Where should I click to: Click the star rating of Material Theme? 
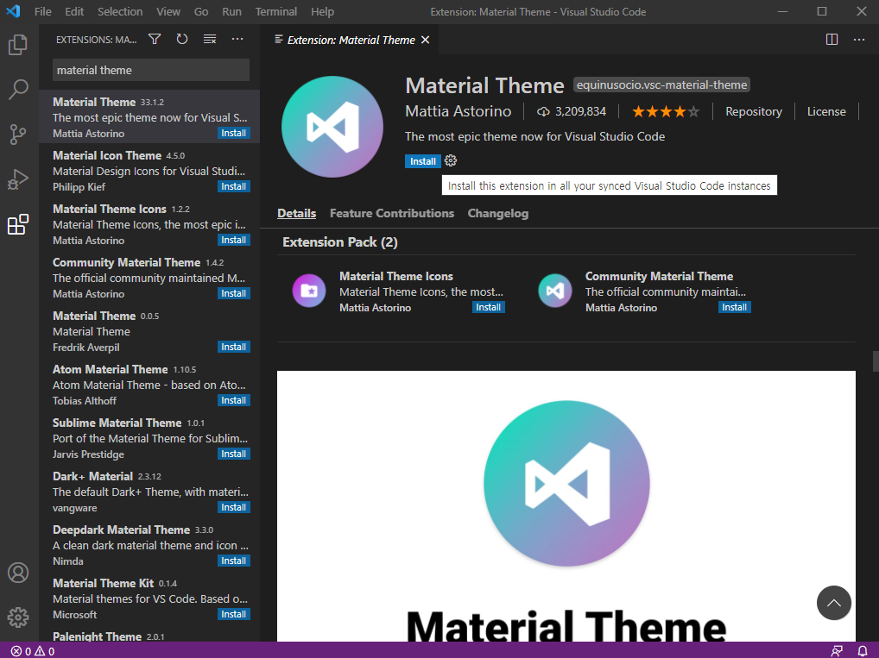coord(666,111)
